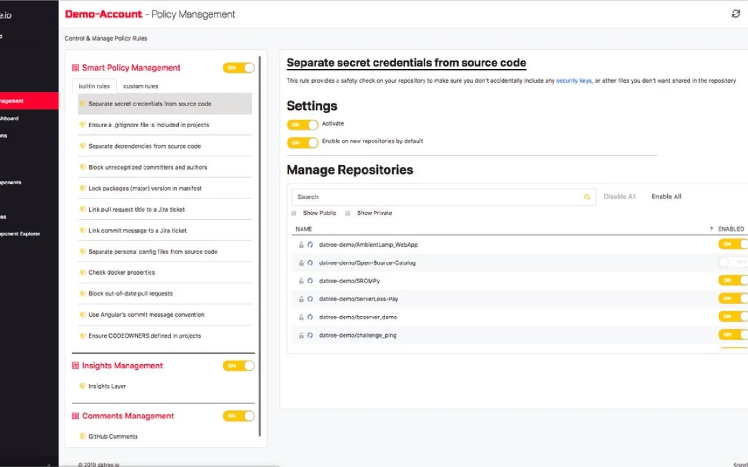
Task: Select the Use Angular's commit message convention rule
Action: pyautogui.click(x=165, y=315)
